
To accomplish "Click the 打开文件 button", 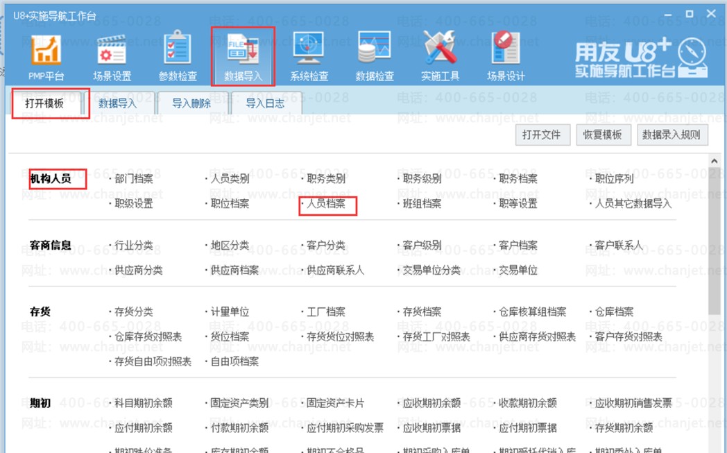I will (541, 135).
